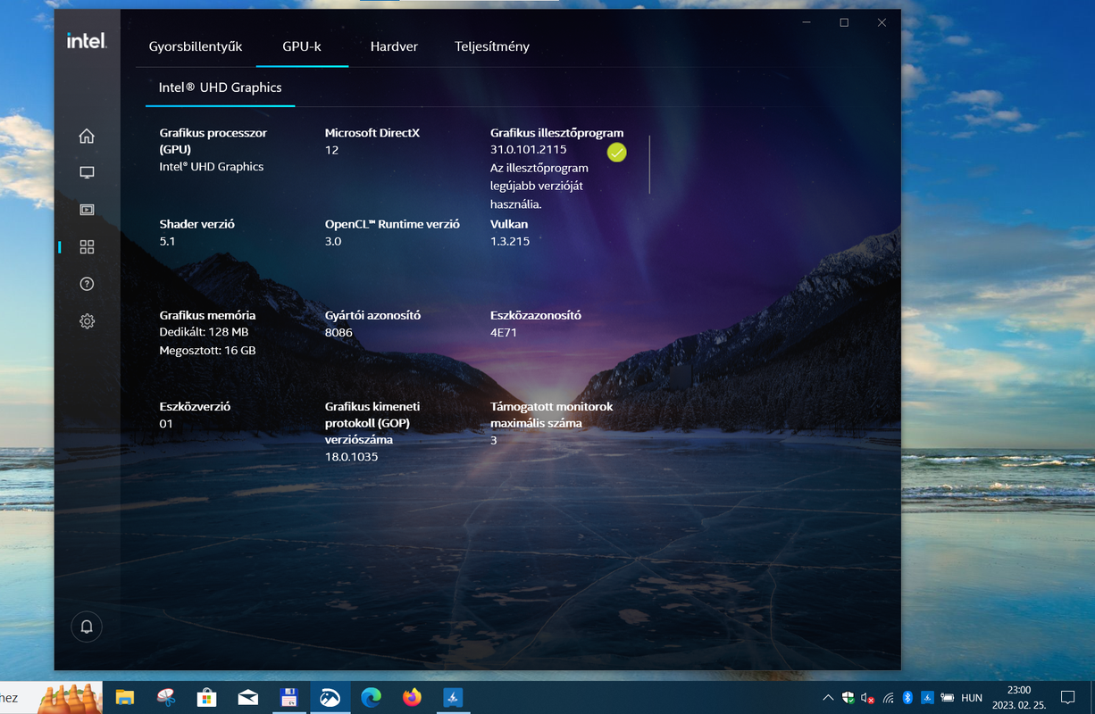This screenshot has height=714, width=1095.
Task: Select the Intel® UHD Graphics sub-tab
Action: coord(220,87)
